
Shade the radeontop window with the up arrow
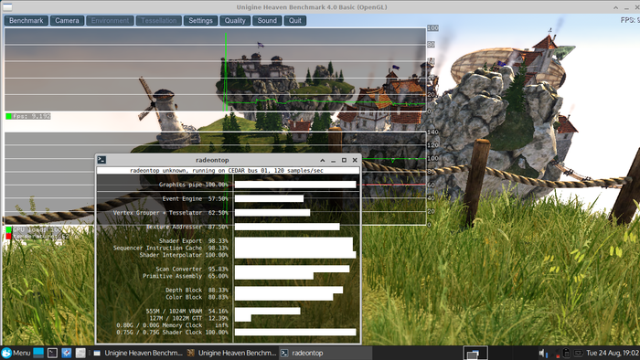(x=323, y=160)
